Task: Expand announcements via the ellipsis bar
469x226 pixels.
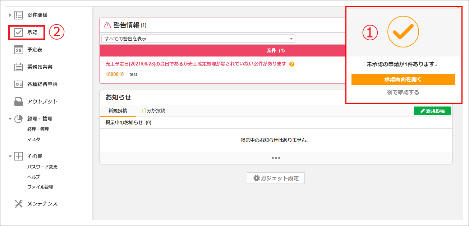Action: (276, 157)
